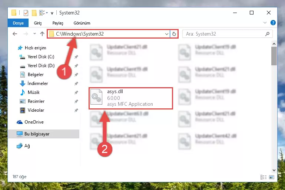
Task: Expand the ribbon using the chevron
Action: coord(265,23)
